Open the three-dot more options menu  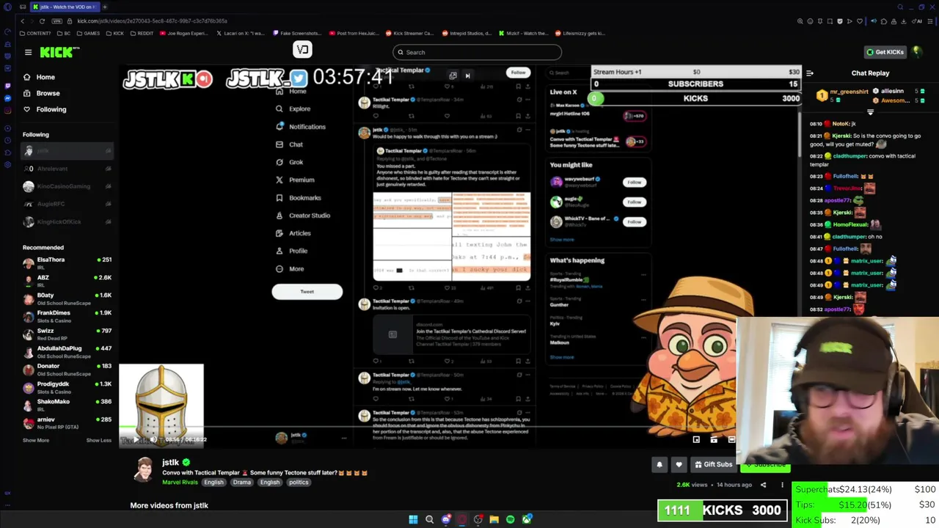pos(782,485)
